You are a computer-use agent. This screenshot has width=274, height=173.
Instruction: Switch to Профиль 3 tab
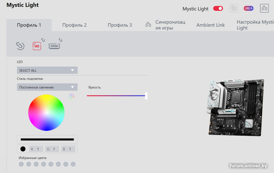[120, 25]
